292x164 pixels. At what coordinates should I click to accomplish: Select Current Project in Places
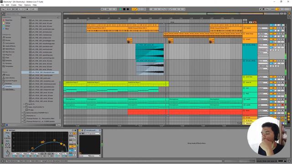11,81
